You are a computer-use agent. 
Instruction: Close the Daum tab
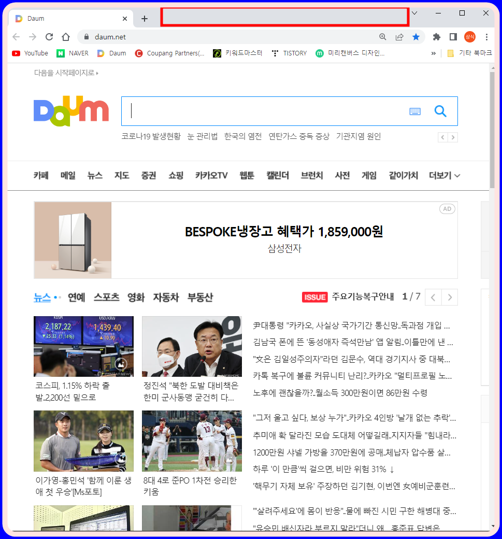pyautogui.click(x=125, y=19)
